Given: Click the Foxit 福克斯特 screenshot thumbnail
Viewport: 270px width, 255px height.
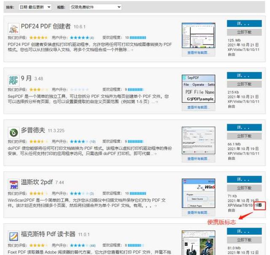Looking at the screenshot, I should [199, 243].
